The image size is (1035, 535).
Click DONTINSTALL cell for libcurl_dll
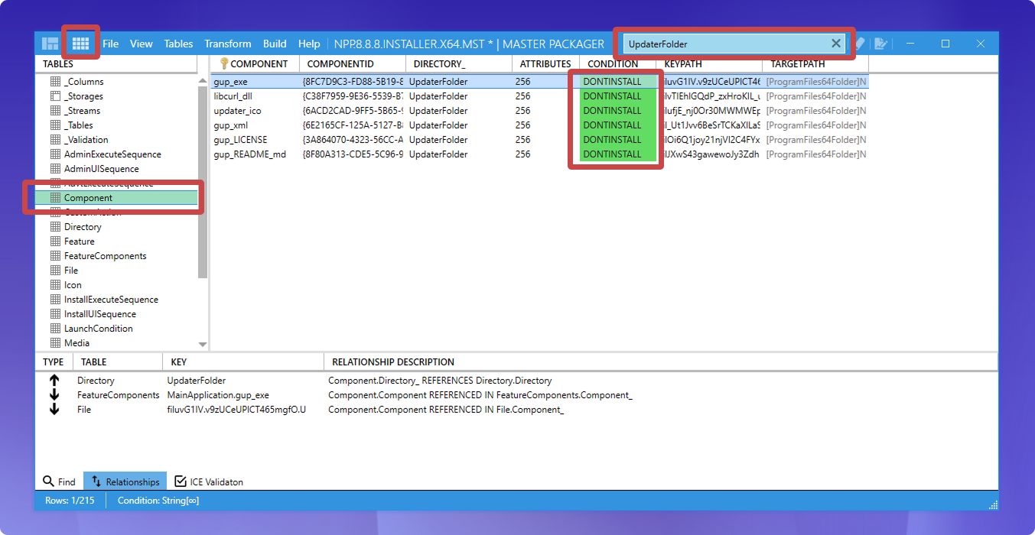pyautogui.click(x=612, y=96)
